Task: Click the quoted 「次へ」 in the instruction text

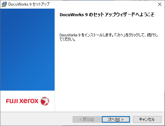Action: [x=120, y=35]
